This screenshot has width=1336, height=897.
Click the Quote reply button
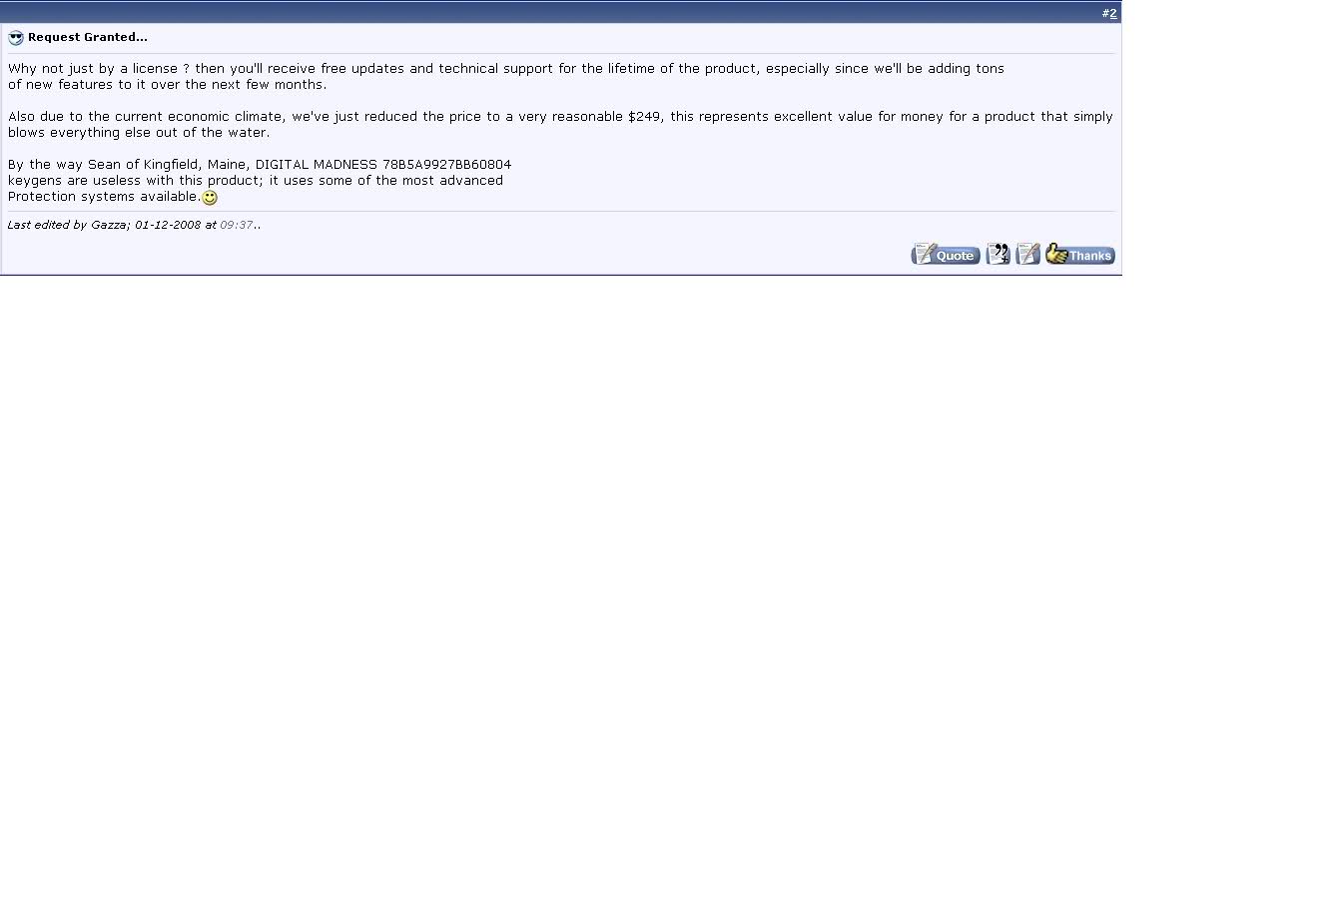(946, 255)
